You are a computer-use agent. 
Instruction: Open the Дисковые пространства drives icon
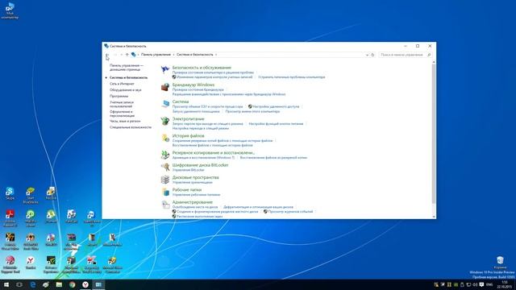(x=164, y=180)
